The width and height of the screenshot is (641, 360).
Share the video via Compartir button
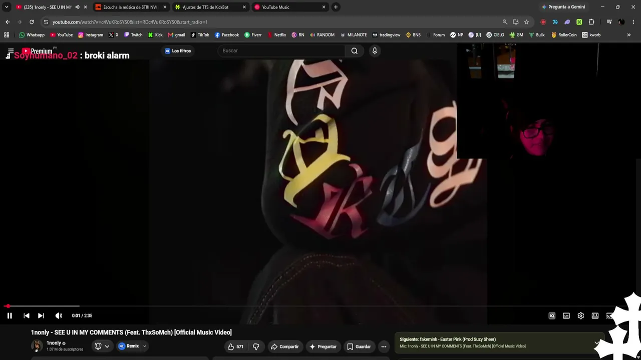tap(284, 346)
